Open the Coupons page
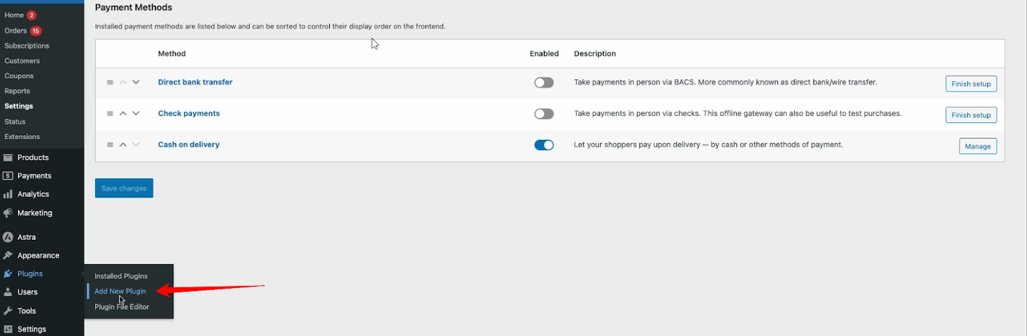This screenshot has height=336, width=1027. [19, 76]
